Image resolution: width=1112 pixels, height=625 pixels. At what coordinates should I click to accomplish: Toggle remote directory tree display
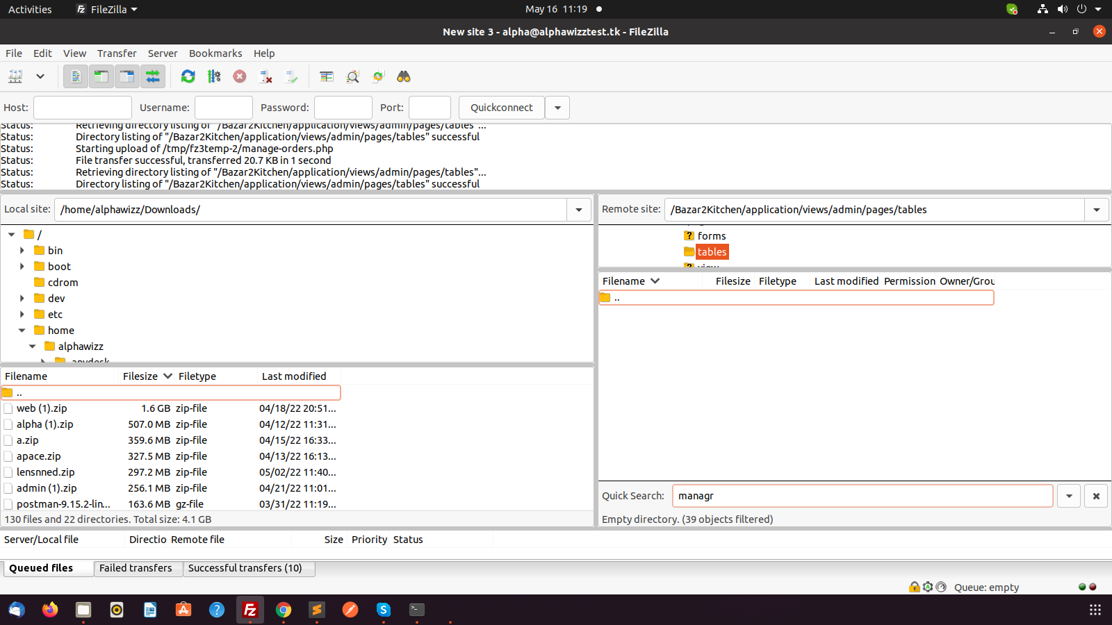[x=127, y=76]
